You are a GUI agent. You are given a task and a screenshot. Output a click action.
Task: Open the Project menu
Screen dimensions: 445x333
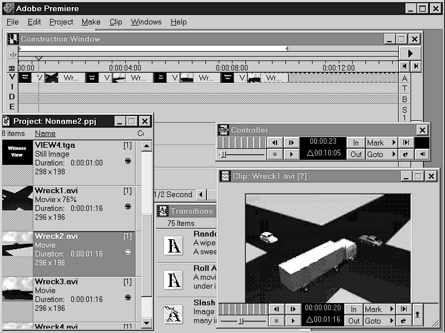pos(61,22)
